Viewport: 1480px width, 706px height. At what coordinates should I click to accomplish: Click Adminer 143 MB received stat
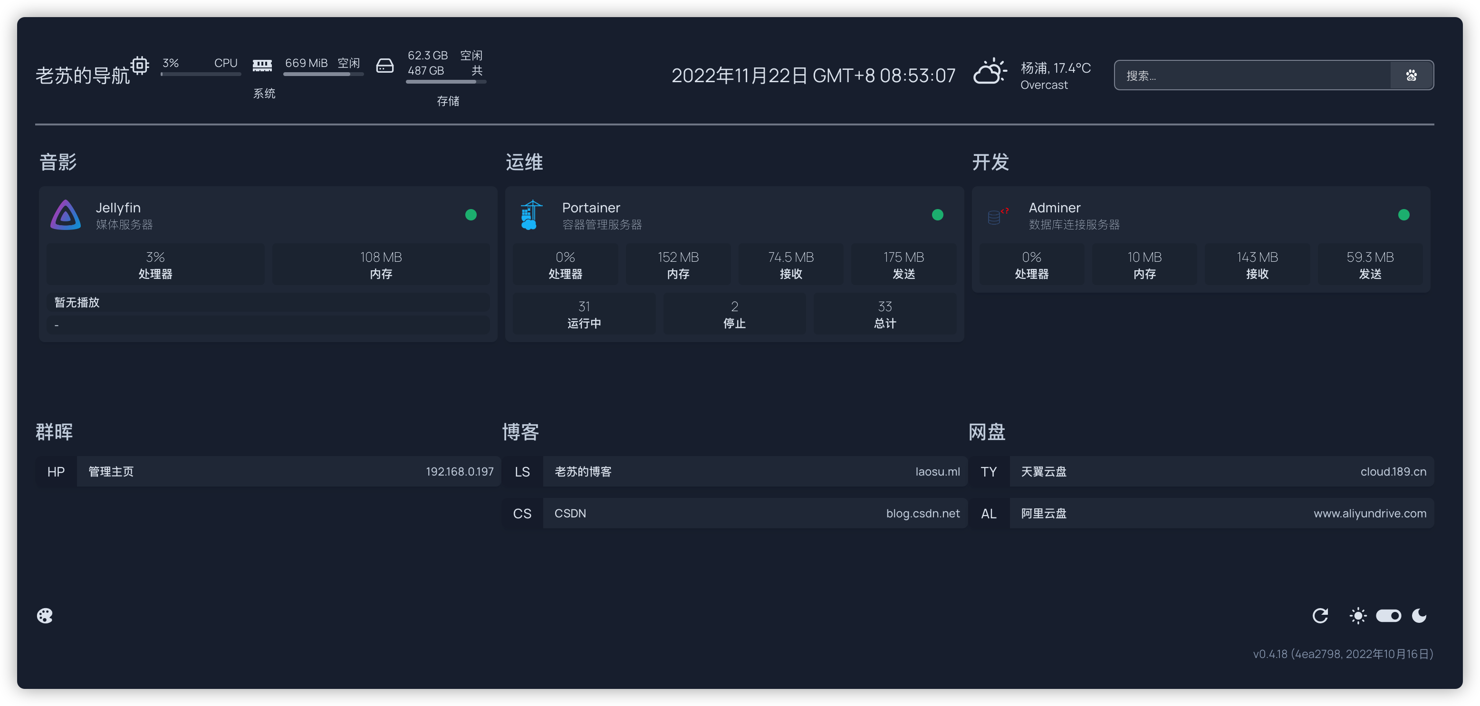[x=1257, y=264]
